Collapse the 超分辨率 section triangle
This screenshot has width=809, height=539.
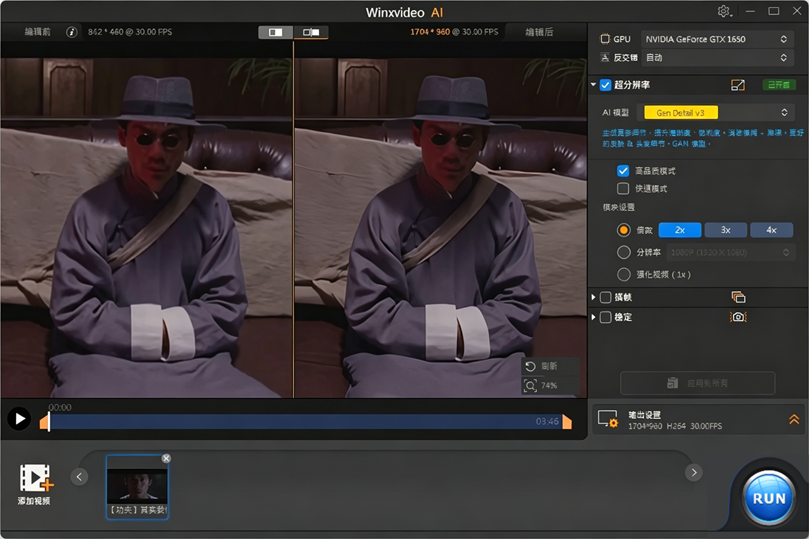[x=593, y=85]
